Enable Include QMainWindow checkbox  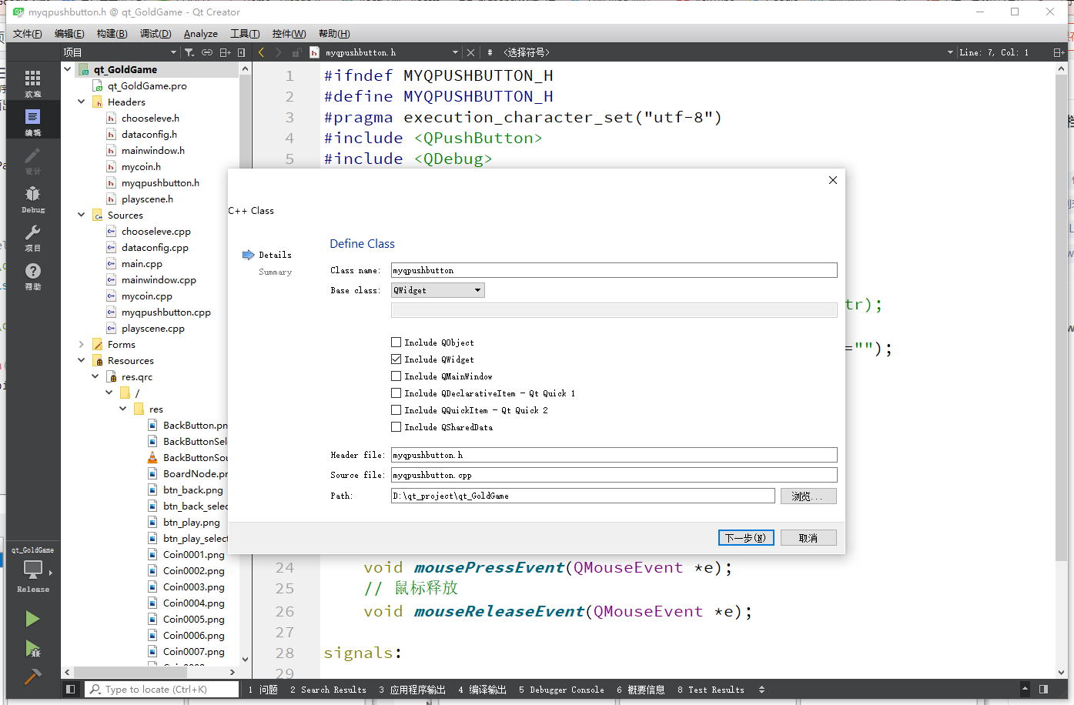(396, 376)
